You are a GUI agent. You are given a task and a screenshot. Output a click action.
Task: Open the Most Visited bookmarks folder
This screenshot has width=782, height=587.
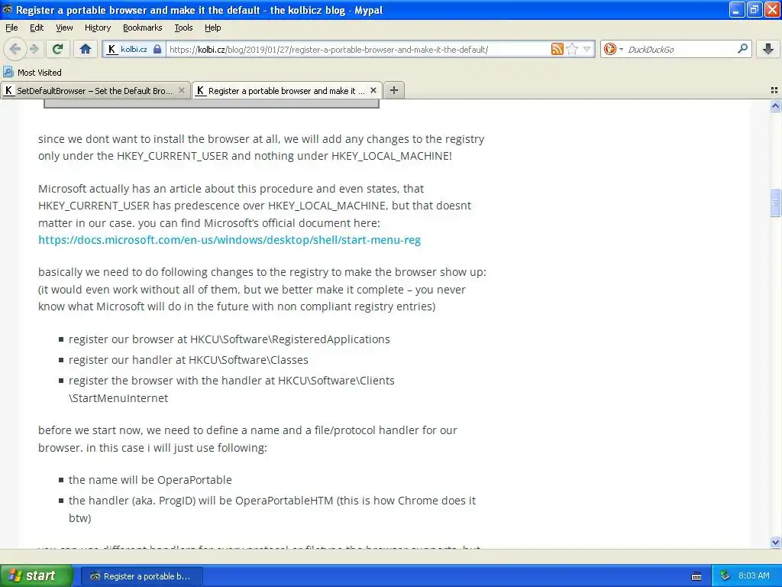coord(33,73)
